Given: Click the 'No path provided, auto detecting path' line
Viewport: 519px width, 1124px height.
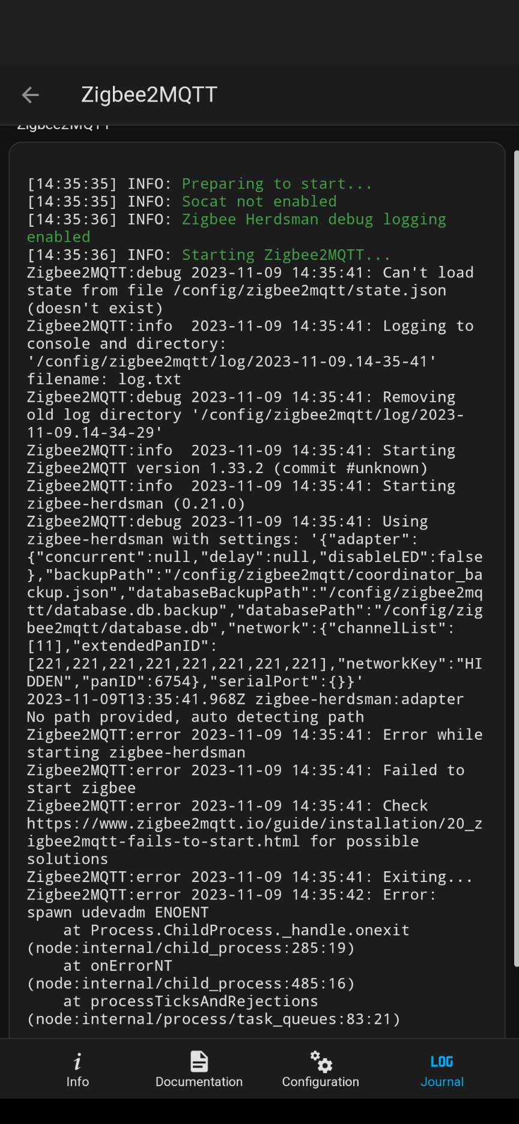Looking at the screenshot, I should tap(195, 717).
